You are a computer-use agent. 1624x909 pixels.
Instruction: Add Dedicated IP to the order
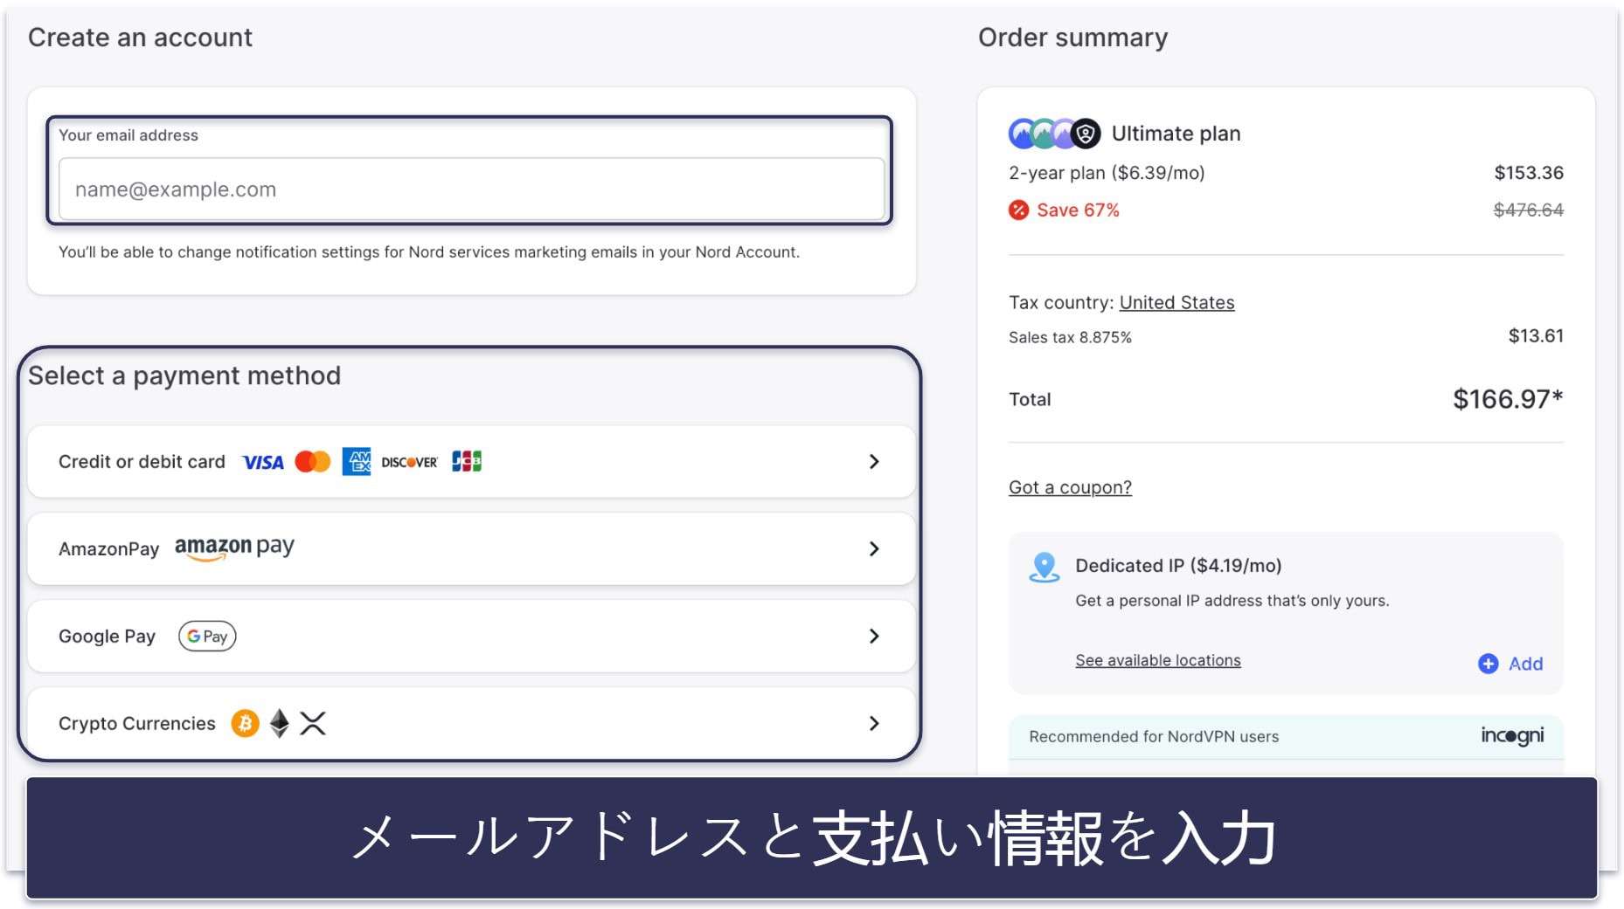1510,664
